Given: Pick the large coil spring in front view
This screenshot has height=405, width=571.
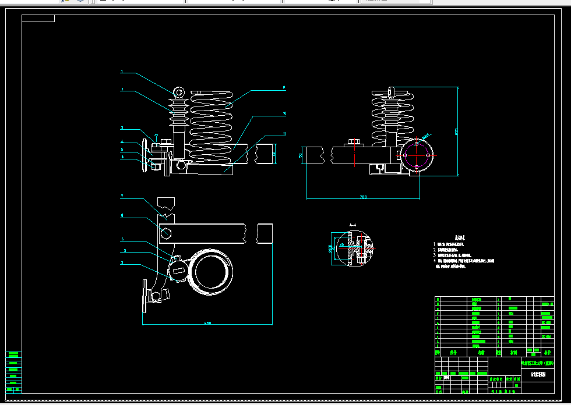Looking at the screenshot, I should tap(211, 126).
